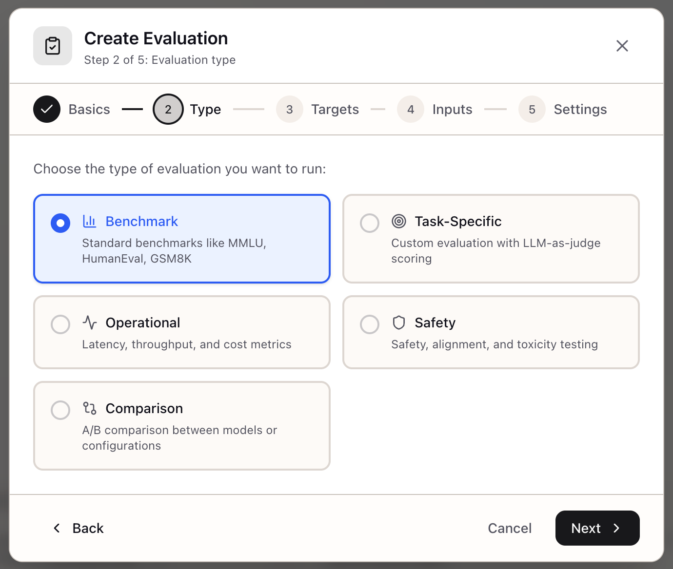The width and height of the screenshot is (673, 569).
Task: Select the Task-Specific radio button
Action: click(370, 223)
